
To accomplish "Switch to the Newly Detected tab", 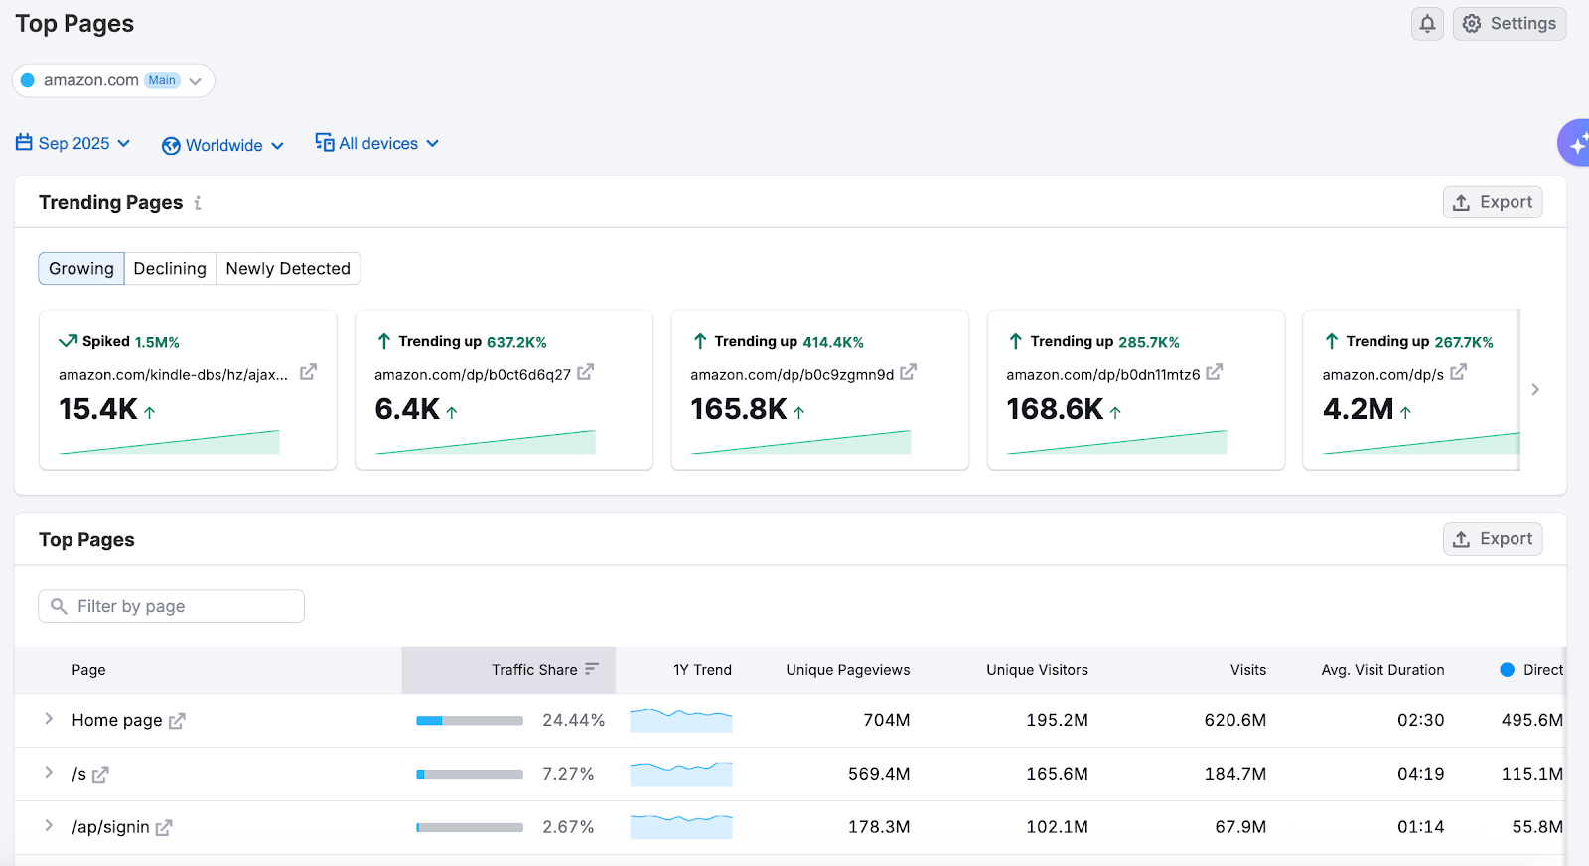I will (288, 269).
